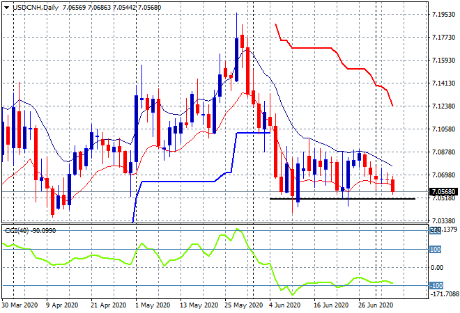Click price scale value 7.10580
The width and height of the screenshot is (460, 313).
443,129
